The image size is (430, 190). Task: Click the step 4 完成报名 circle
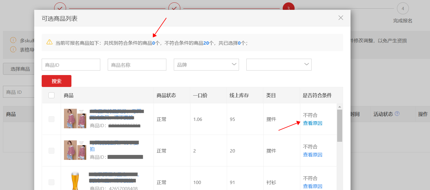point(403,8)
